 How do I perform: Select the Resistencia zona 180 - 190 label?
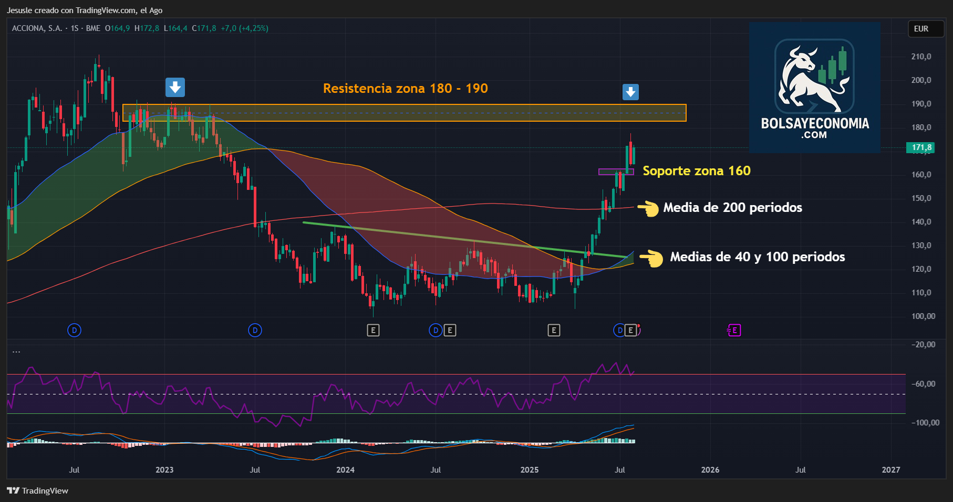point(406,88)
